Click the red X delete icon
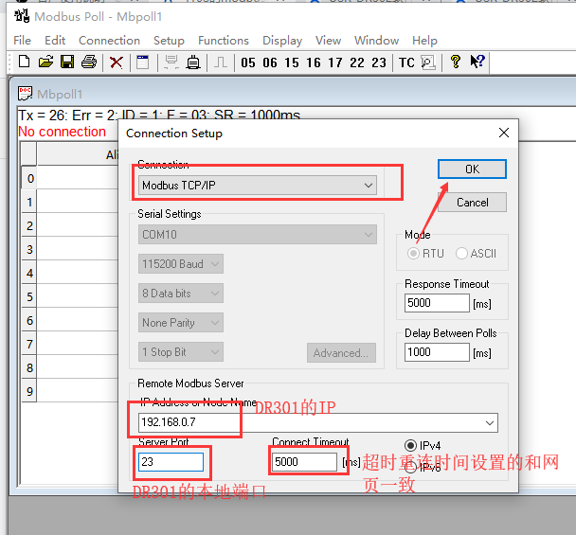The width and height of the screenshot is (576, 535). pyautogui.click(x=116, y=62)
